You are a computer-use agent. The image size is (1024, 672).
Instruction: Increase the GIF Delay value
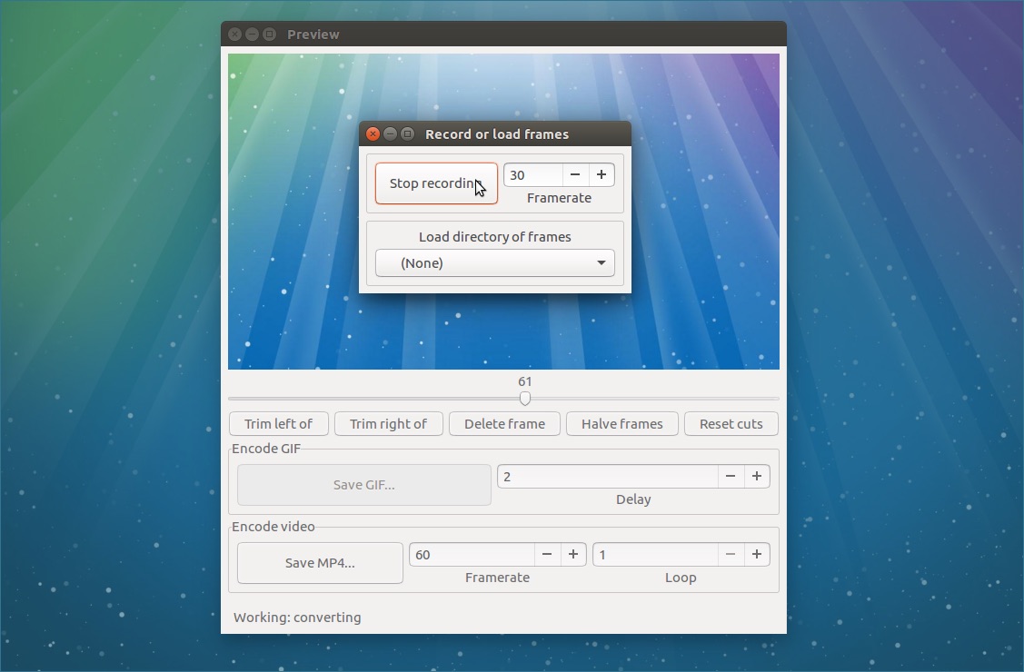(x=757, y=476)
